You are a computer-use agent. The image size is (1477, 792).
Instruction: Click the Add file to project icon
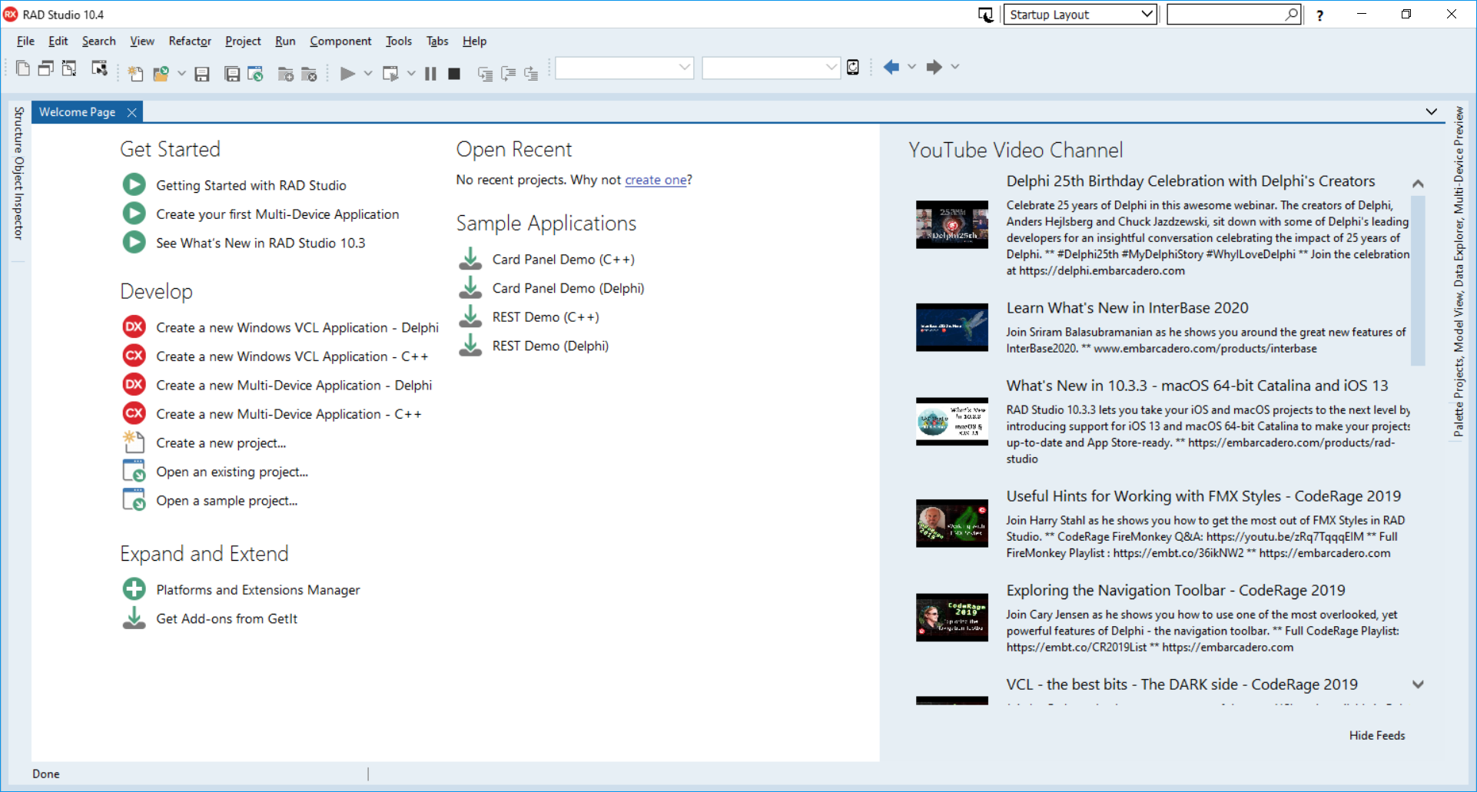285,74
